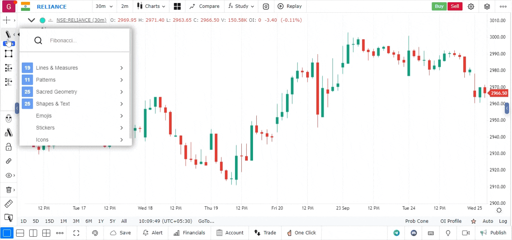Open the Telegram icon in bottom bar
Viewport: 512px width, 240px height.
pyautogui.click(x=396, y=233)
